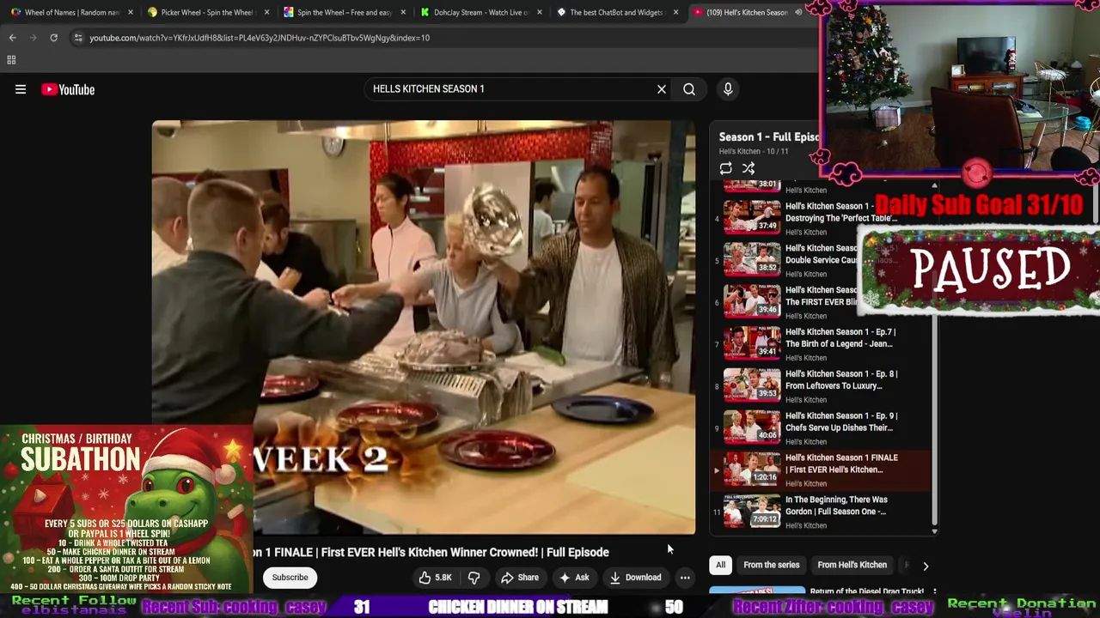1100x618 pixels.
Task: Open Return of the Diesel Drag Truck video
Action: click(866, 591)
